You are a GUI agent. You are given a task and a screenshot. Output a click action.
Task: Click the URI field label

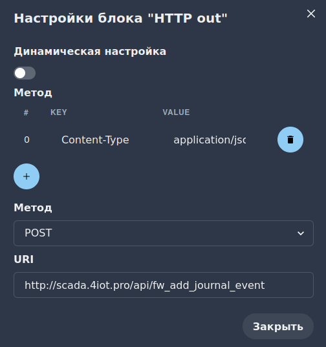pyautogui.click(x=24, y=259)
